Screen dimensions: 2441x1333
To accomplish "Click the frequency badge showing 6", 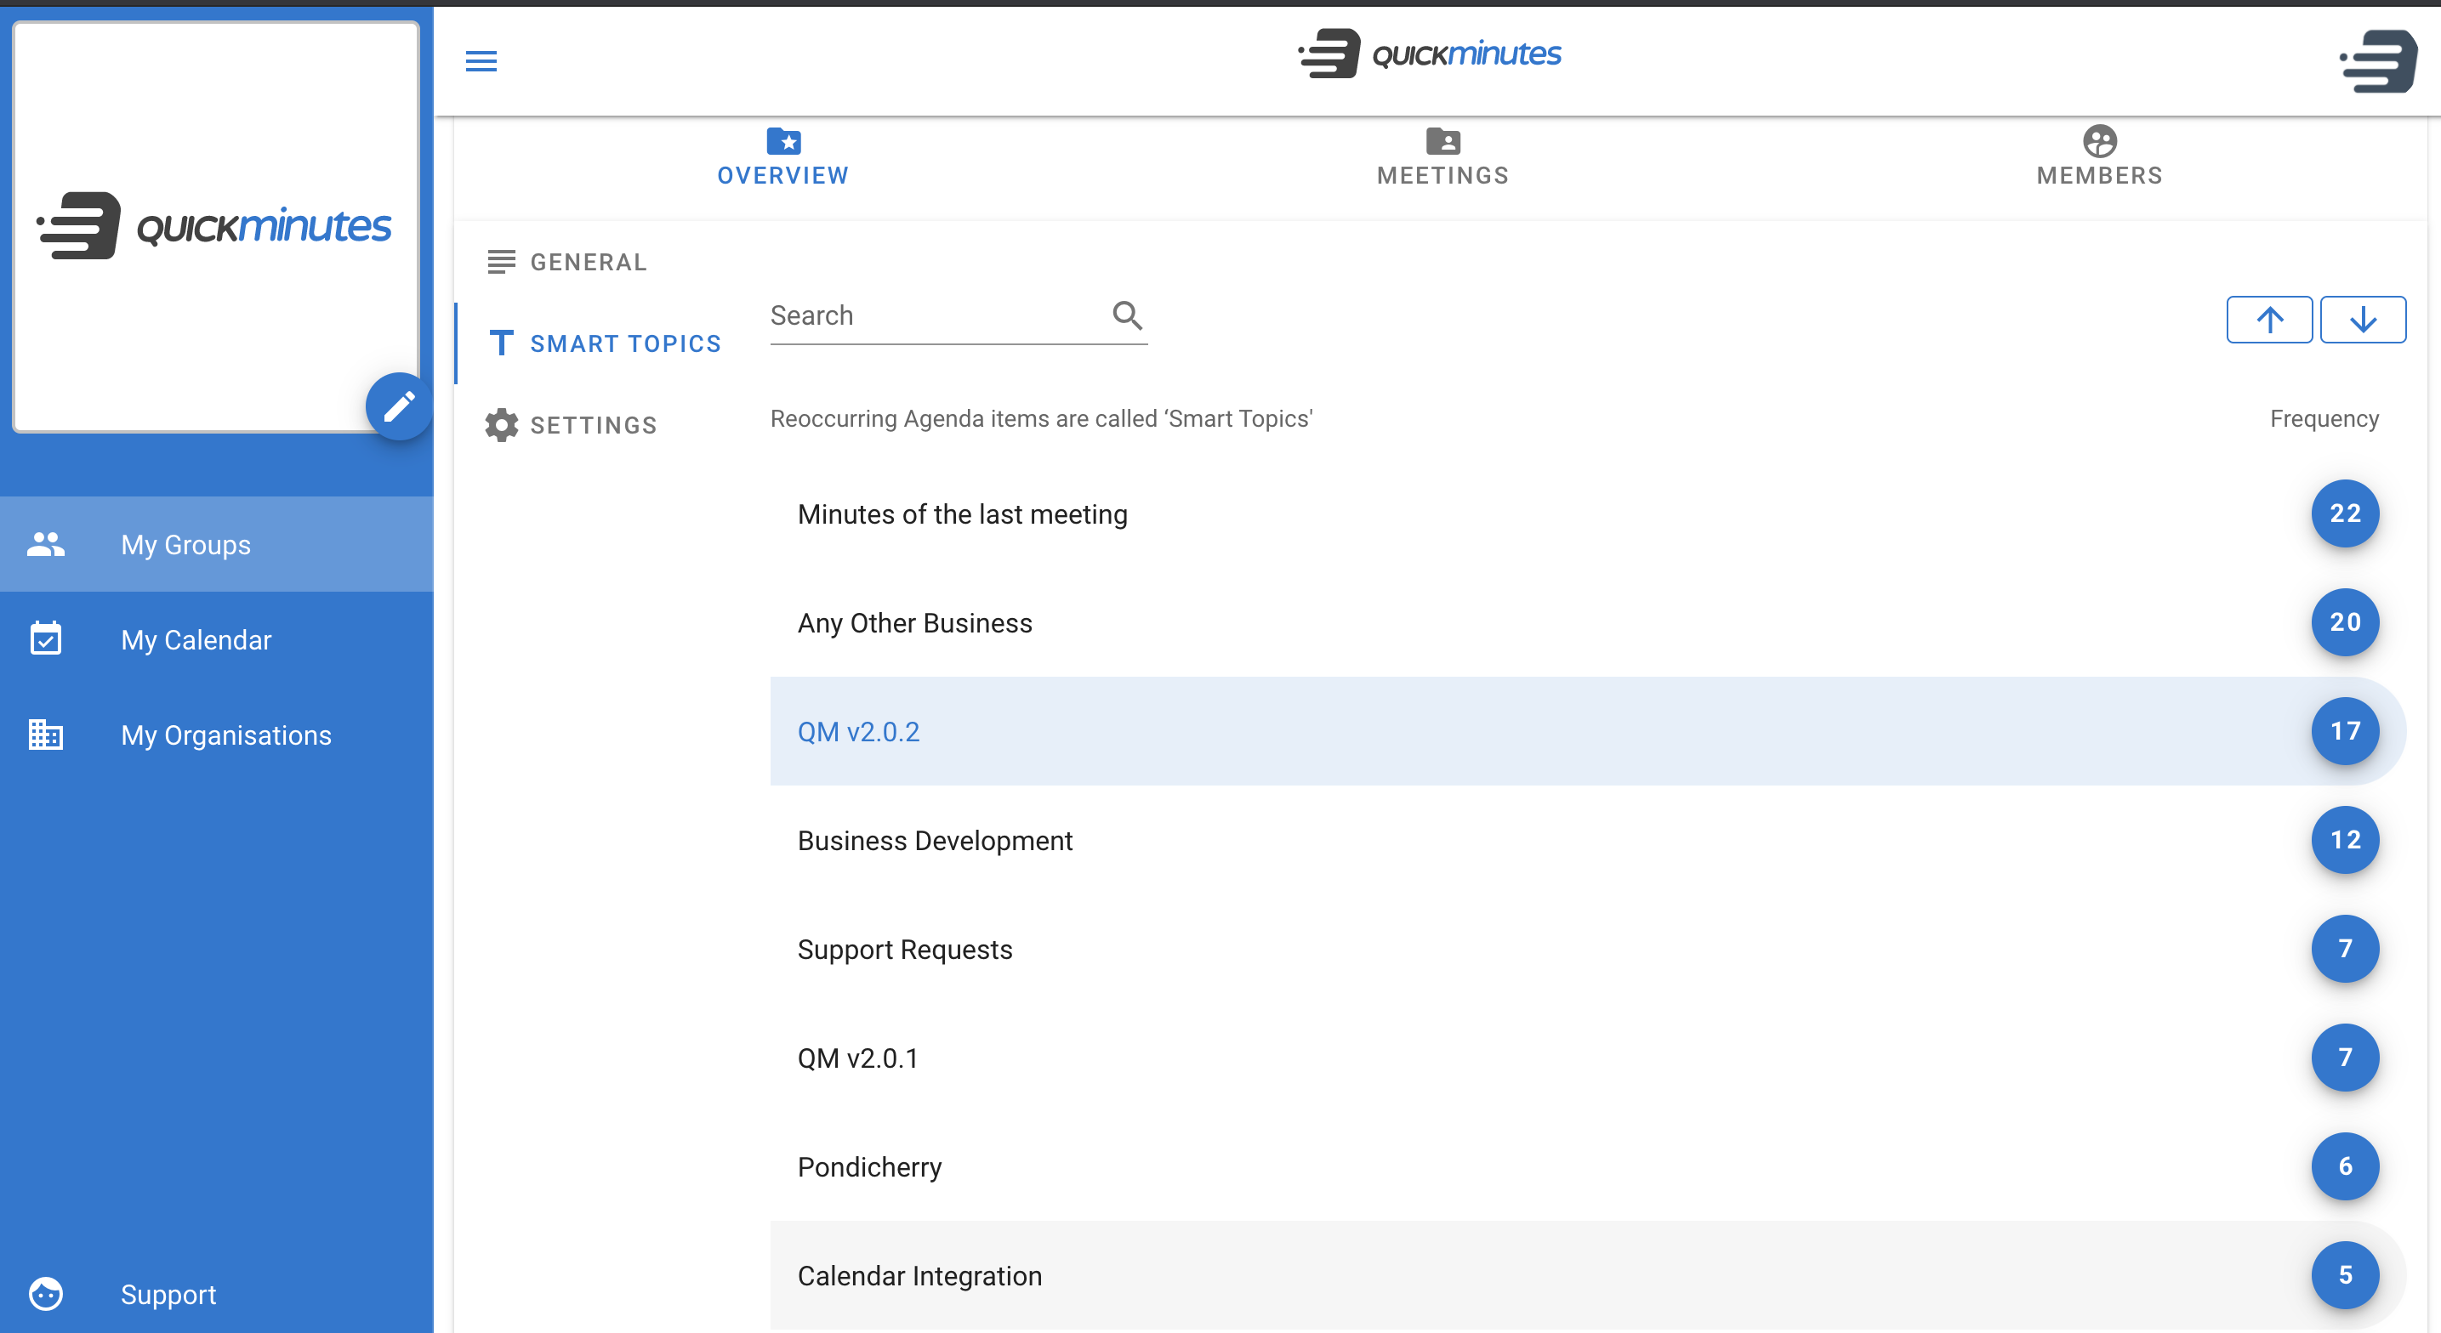I will (x=2345, y=1167).
